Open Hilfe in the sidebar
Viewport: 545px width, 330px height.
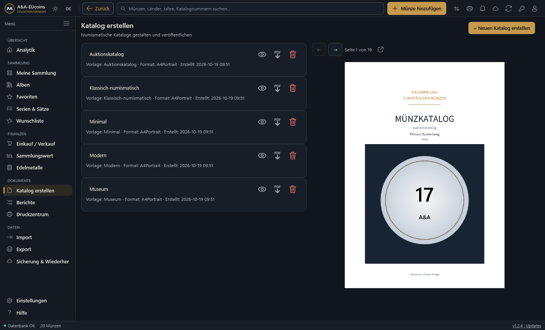(38, 313)
